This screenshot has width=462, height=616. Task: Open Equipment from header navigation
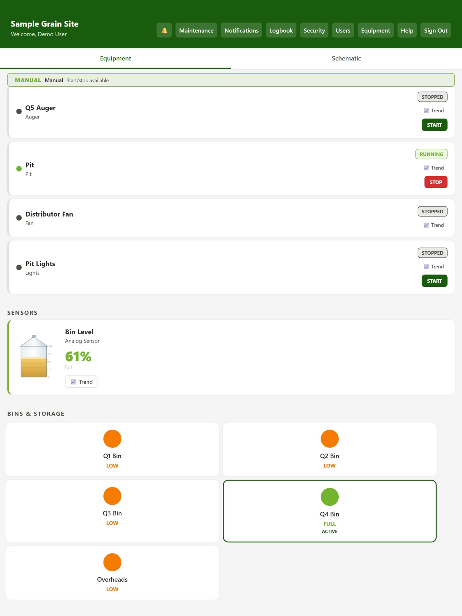pyautogui.click(x=375, y=30)
